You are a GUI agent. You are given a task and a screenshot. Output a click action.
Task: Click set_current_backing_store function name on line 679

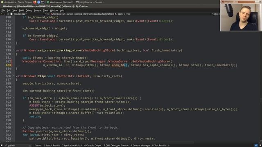(59, 50)
